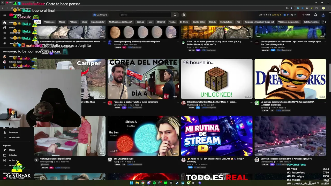Select the Música category chip

click(62, 22)
